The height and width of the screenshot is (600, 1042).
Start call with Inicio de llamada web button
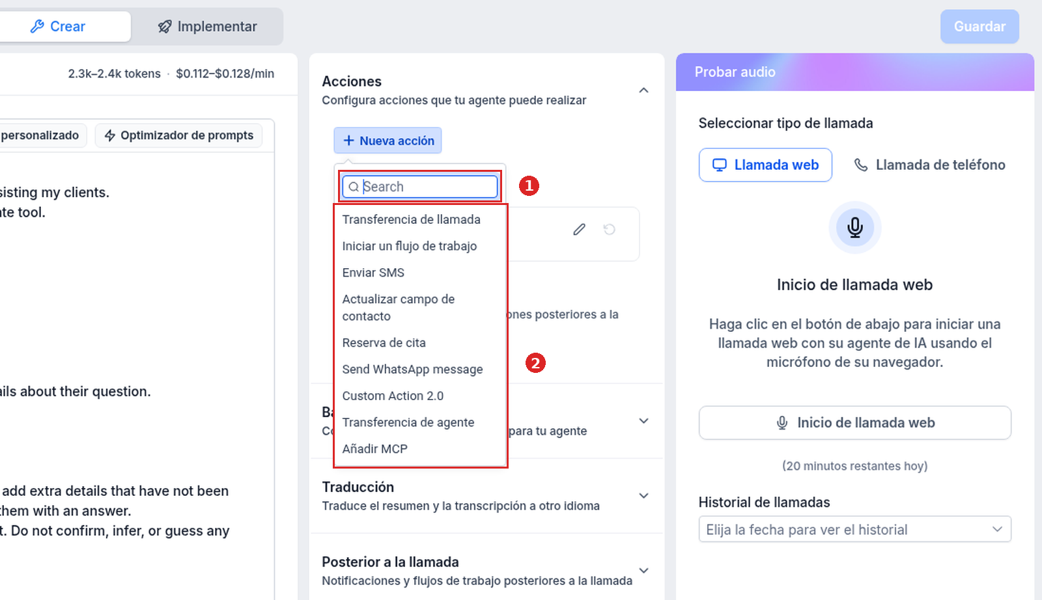tap(855, 423)
